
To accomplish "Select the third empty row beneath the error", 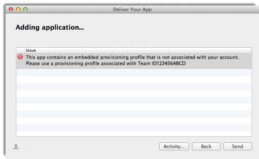I will point(134,86).
